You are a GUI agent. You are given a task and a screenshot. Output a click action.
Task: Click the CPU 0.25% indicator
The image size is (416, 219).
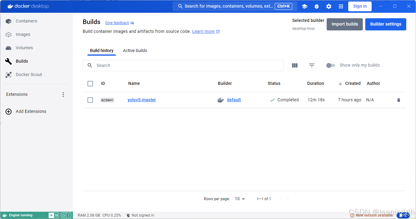click(112, 215)
